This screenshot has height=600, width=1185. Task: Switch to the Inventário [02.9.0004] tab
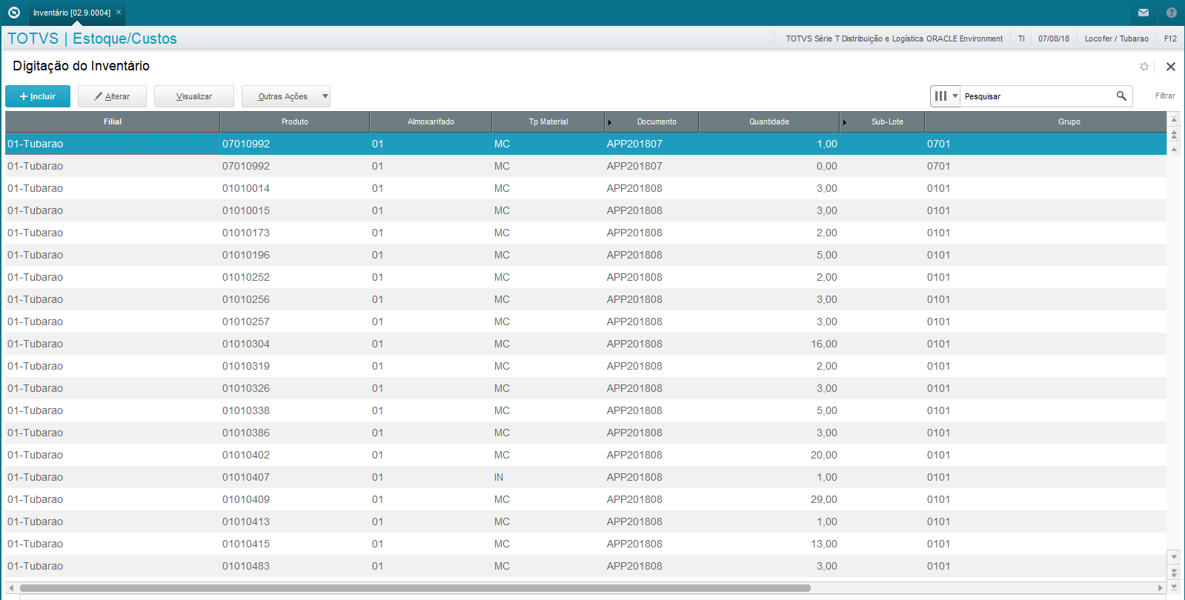coord(72,13)
